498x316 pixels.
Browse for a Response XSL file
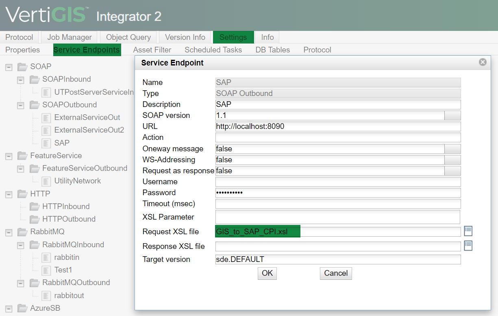468,246
